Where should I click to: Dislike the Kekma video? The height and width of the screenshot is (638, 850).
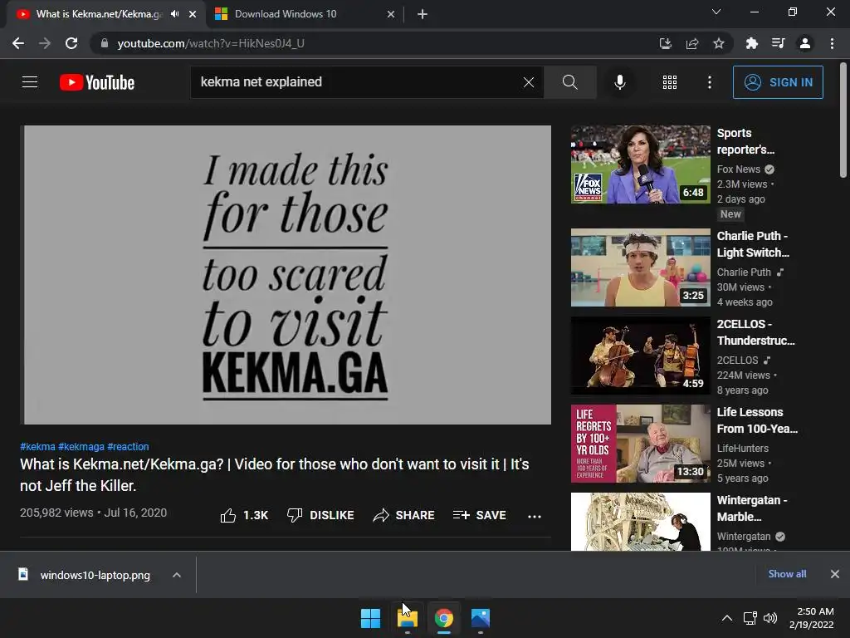coord(320,515)
